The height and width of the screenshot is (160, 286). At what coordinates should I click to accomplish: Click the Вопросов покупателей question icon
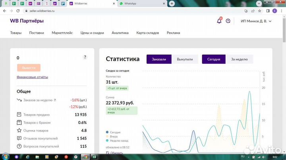[19, 147]
